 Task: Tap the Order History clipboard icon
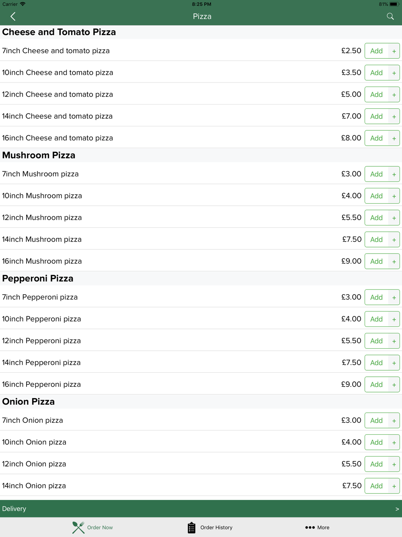click(192, 527)
